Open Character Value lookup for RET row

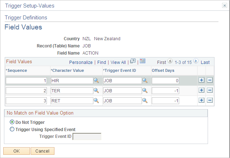point(96,101)
